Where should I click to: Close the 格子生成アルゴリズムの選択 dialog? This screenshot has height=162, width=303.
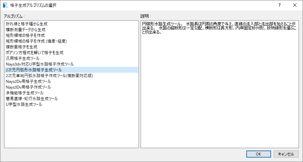(x=295, y=5)
